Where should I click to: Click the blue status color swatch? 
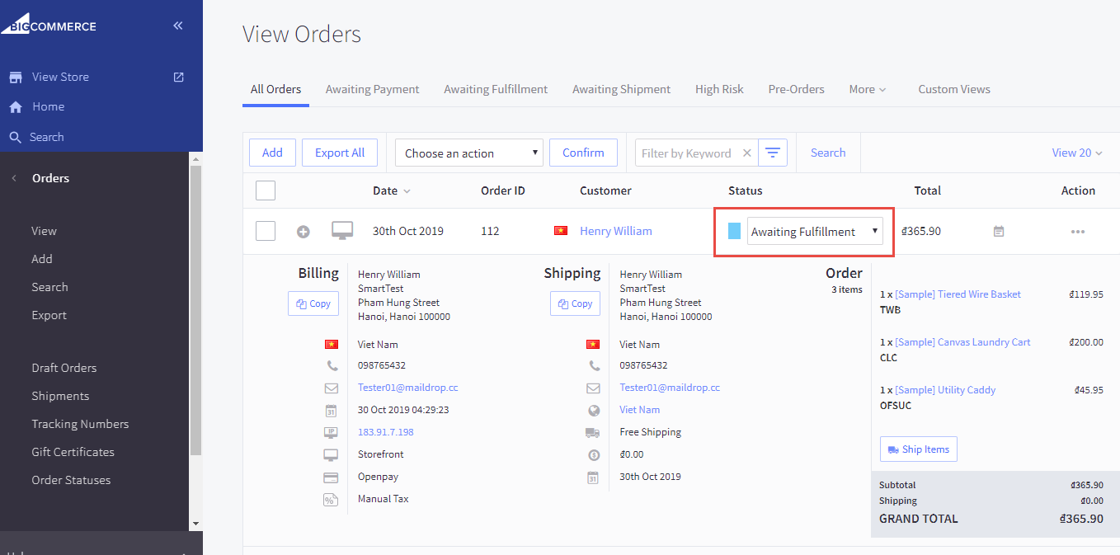tap(734, 231)
